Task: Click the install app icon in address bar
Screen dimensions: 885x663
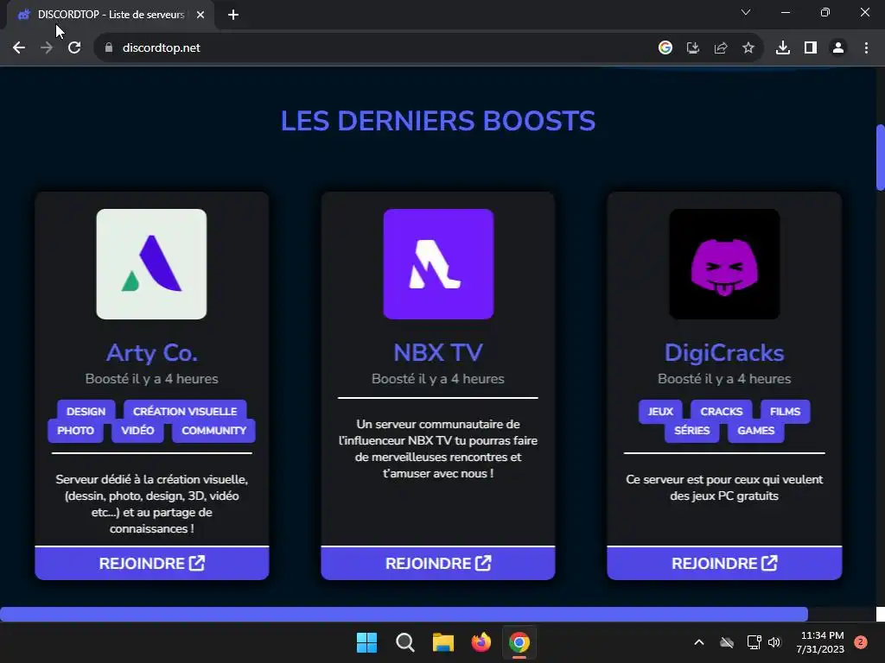Action: (x=692, y=48)
